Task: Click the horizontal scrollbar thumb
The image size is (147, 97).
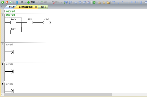Action: [58, 94]
